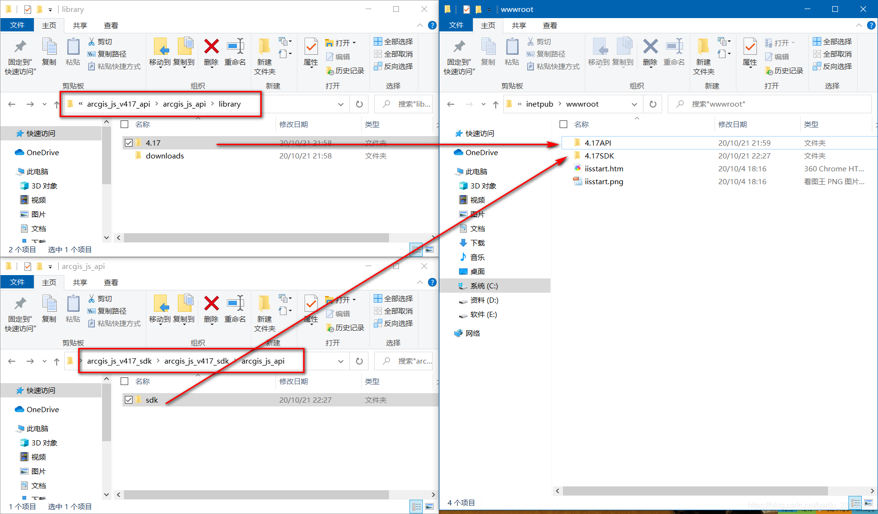Open File (文件) tab in library window

tap(17, 25)
